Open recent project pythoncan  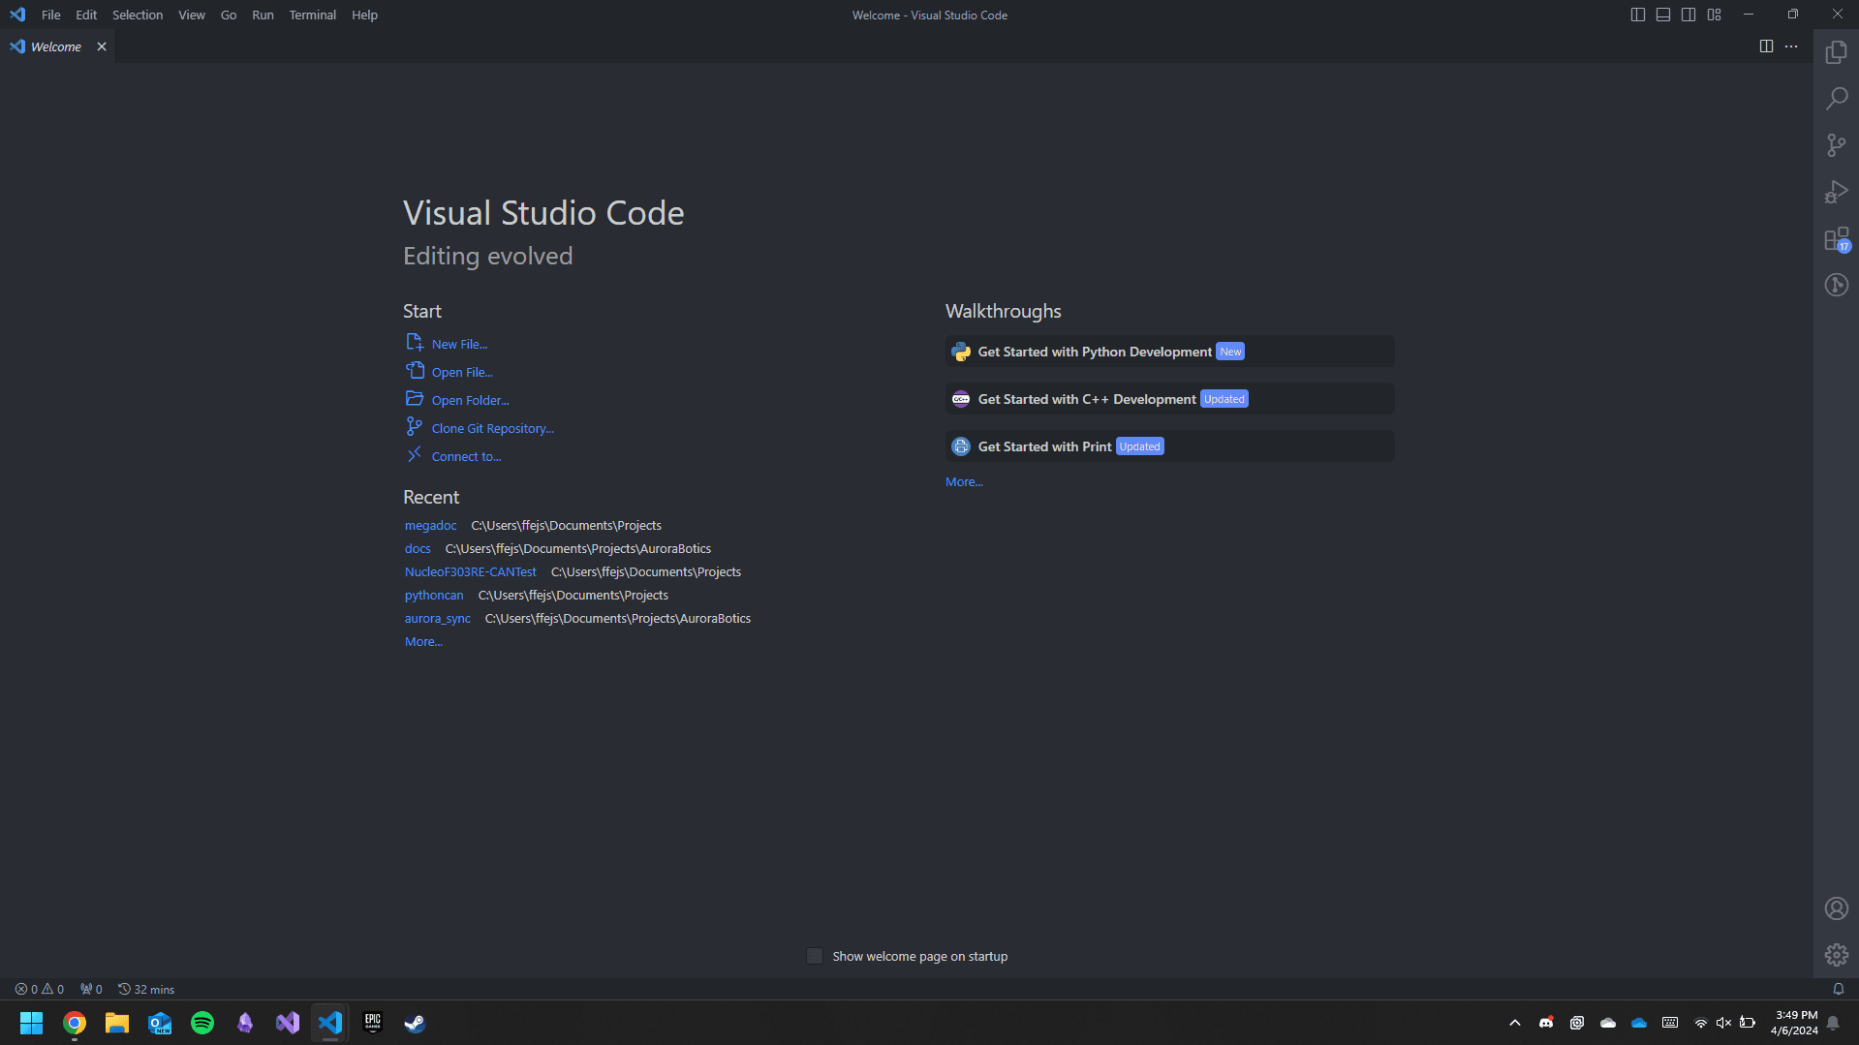(433, 595)
